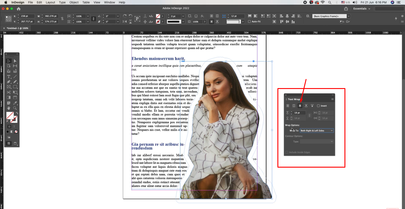Select the Hand tool
Viewport: 405px width, 209px height.
[9, 108]
